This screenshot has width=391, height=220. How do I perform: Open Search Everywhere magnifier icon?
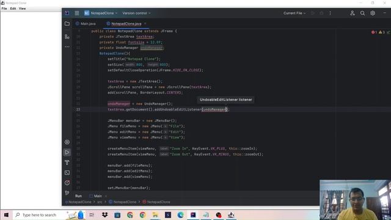[x=362, y=13]
